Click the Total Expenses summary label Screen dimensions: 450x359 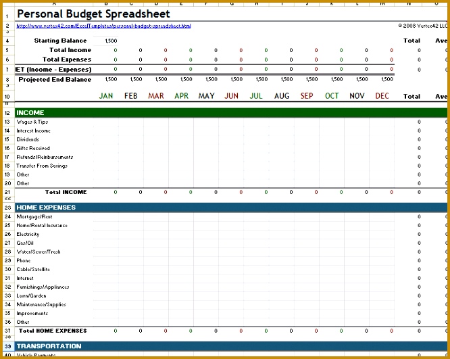tap(67, 59)
